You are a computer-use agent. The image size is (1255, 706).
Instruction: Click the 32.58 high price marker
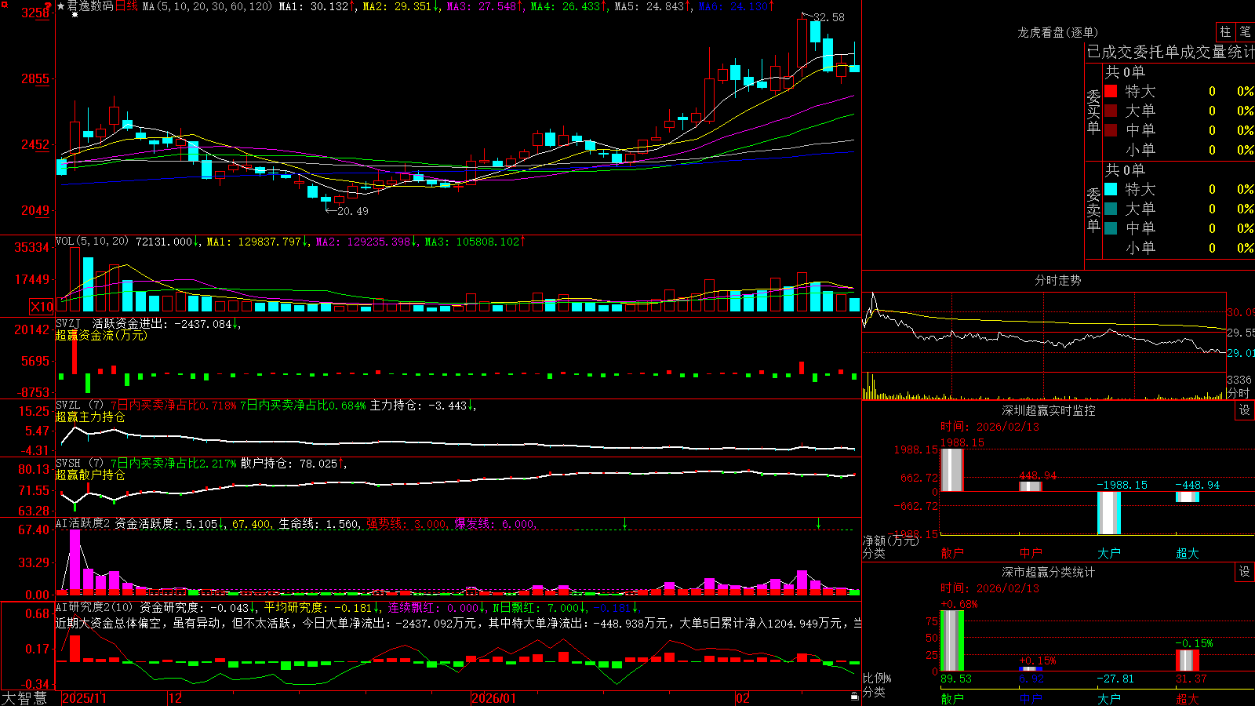[x=829, y=17]
